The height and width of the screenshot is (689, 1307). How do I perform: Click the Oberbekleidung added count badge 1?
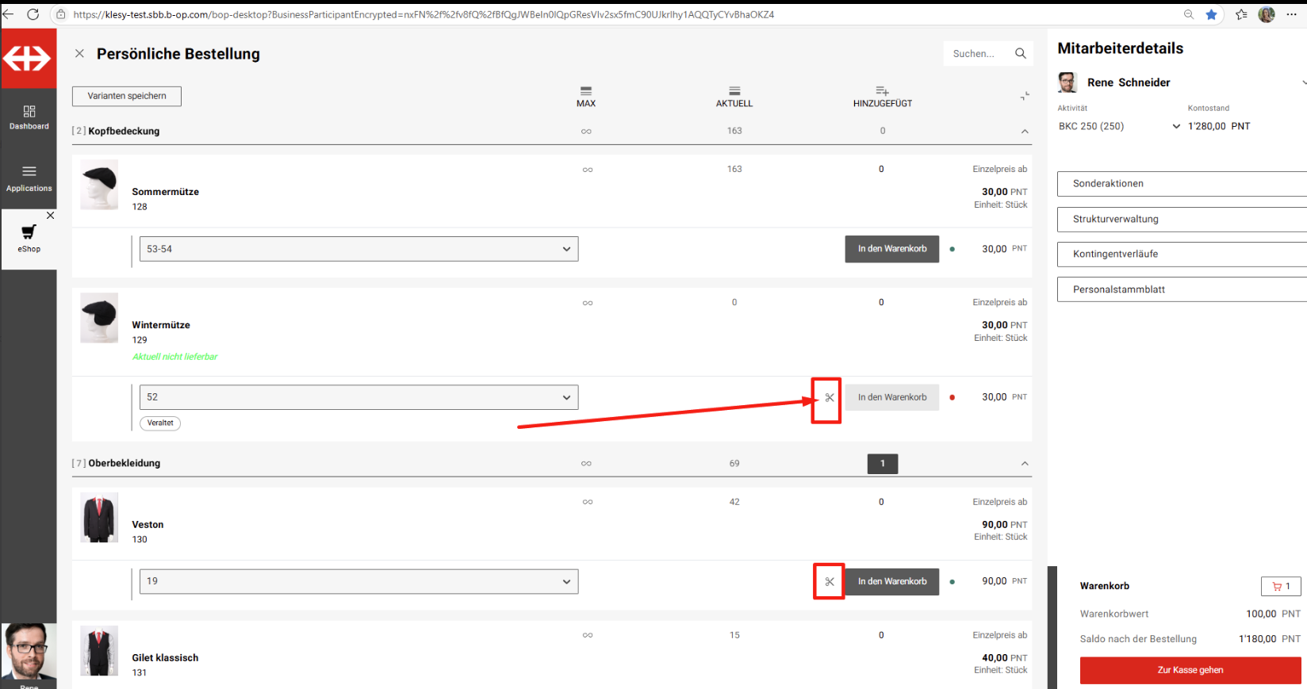[883, 464]
